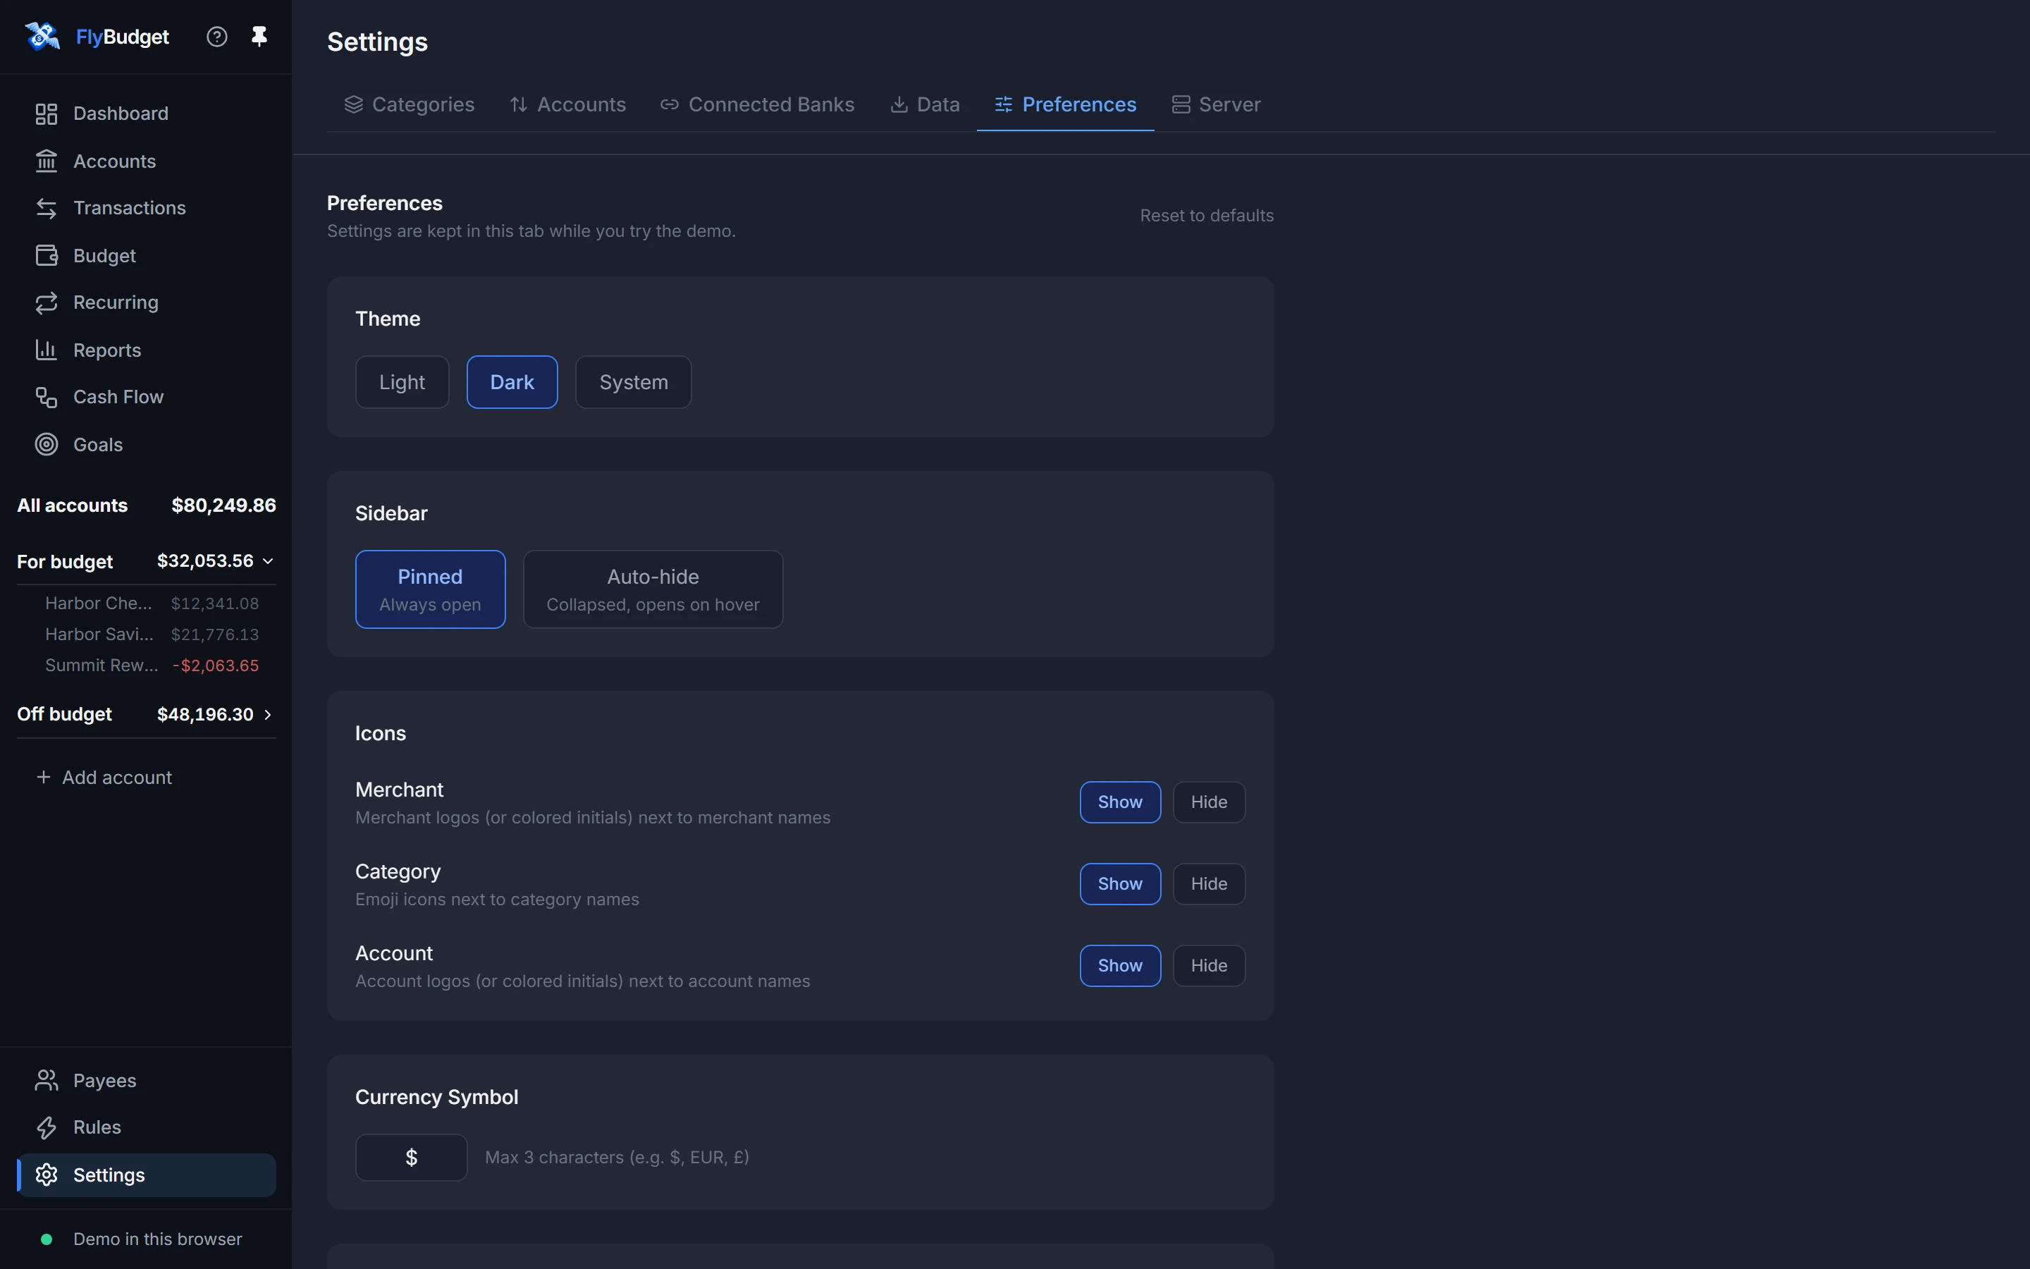Click the Data download icon
Viewport: 2030px width, 1269px height.
click(899, 104)
